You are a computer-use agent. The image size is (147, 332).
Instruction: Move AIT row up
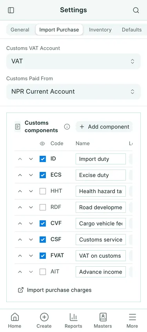coord(20,272)
